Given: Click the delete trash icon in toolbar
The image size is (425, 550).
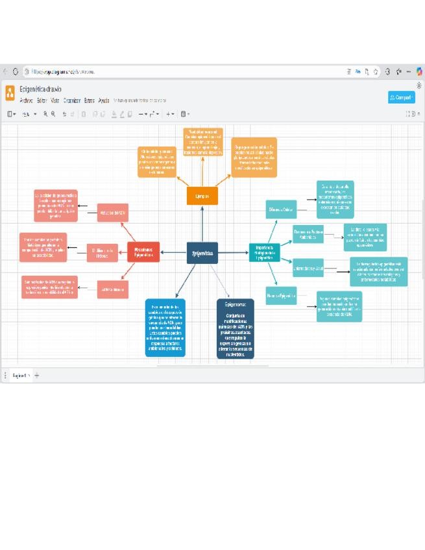Looking at the screenshot, I should [84, 114].
